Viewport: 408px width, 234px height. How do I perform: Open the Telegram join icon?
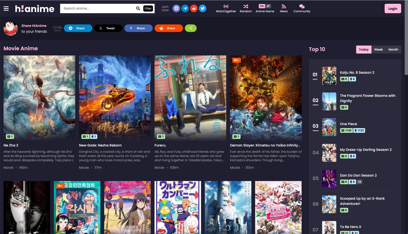click(x=185, y=8)
